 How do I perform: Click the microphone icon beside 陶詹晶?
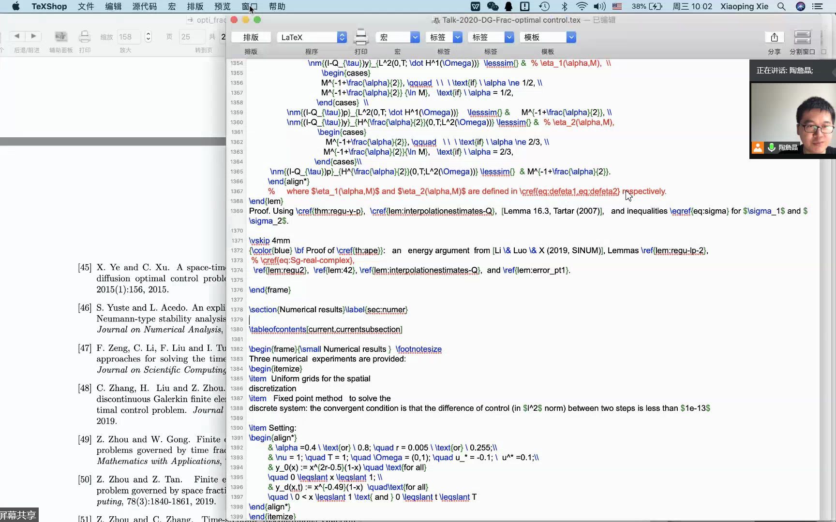click(771, 147)
